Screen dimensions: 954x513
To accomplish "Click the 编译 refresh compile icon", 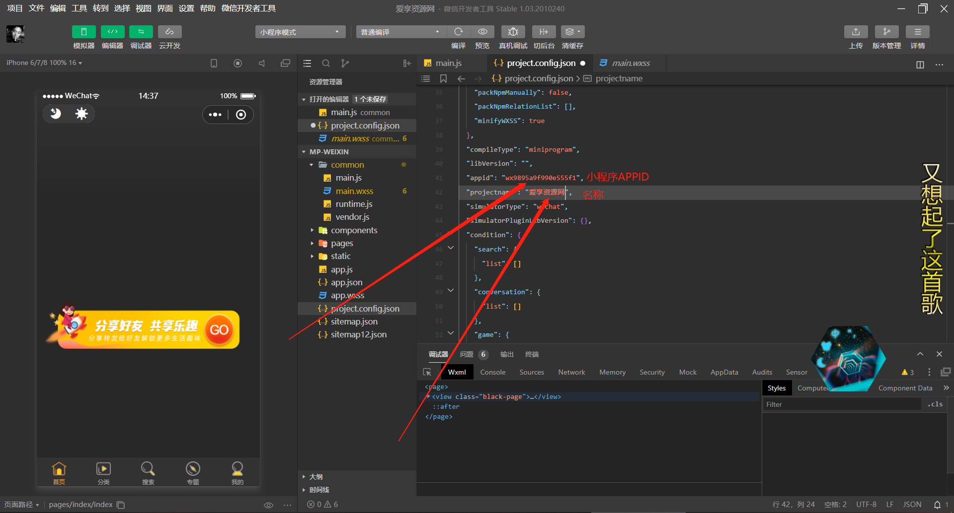I will 458,32.
